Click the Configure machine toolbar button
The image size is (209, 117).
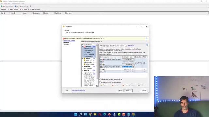[x=21, y=6]
